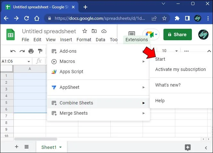Go back in the browser

6,18
